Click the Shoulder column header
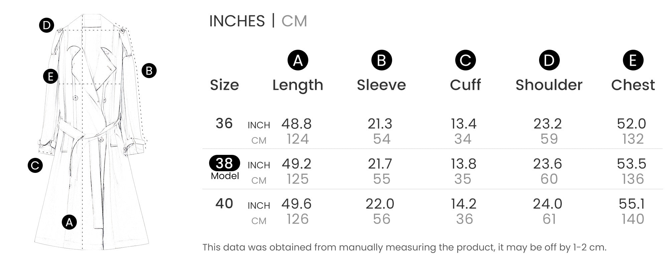 [x=549, y=85]
